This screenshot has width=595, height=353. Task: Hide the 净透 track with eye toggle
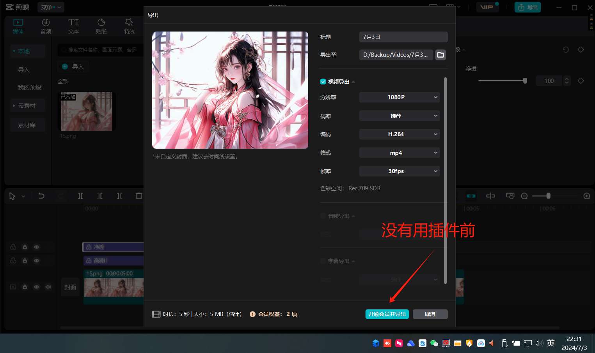click(x=36, y=247)
